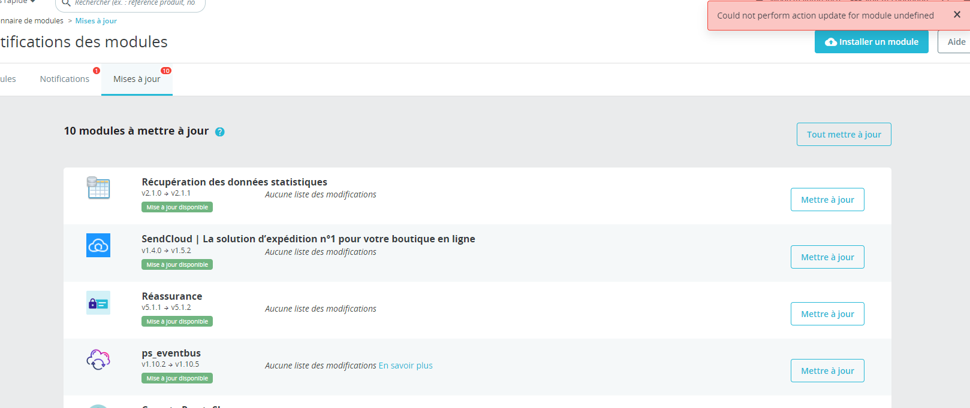Click the Mises à jour breadcrumb link

click(x=96, y=21)
